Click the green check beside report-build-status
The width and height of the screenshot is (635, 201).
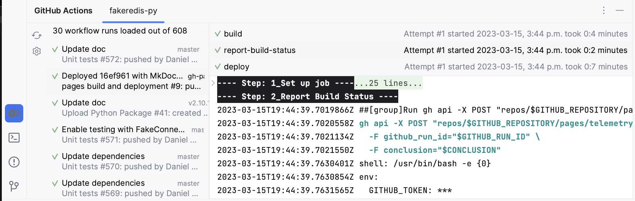(217, 50)
